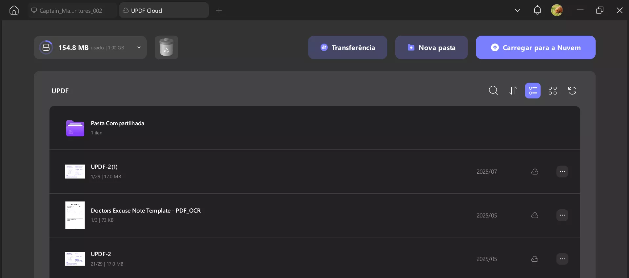This screenshot has width=629, height=278.
Task: Click the cloud icon for Doctors Excuse Note
Action: (x=535, y=215)
